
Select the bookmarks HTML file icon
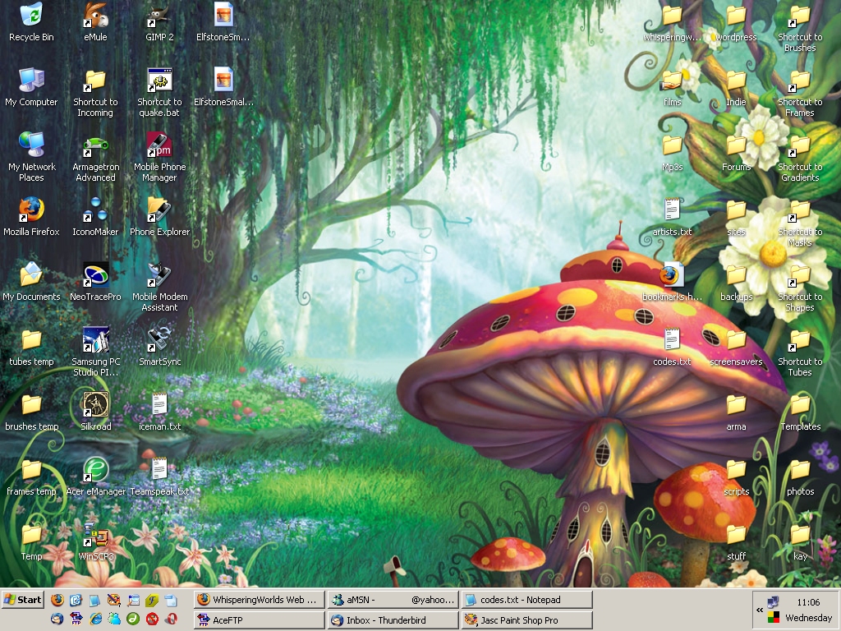(672, 282)
